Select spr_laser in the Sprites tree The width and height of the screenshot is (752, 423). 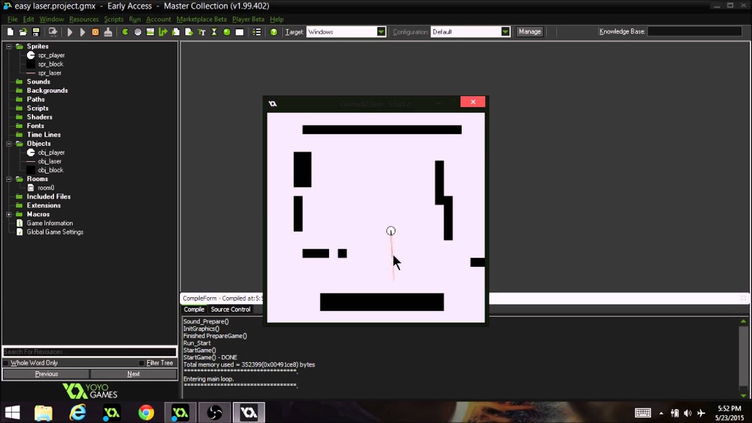50,73
